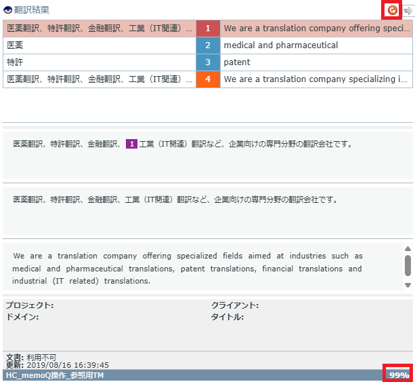Viewport: 415px width, 382px height.
Task: Select the 'medical and pharmaceutical' translation result
Action: click(x=281, y=45)
